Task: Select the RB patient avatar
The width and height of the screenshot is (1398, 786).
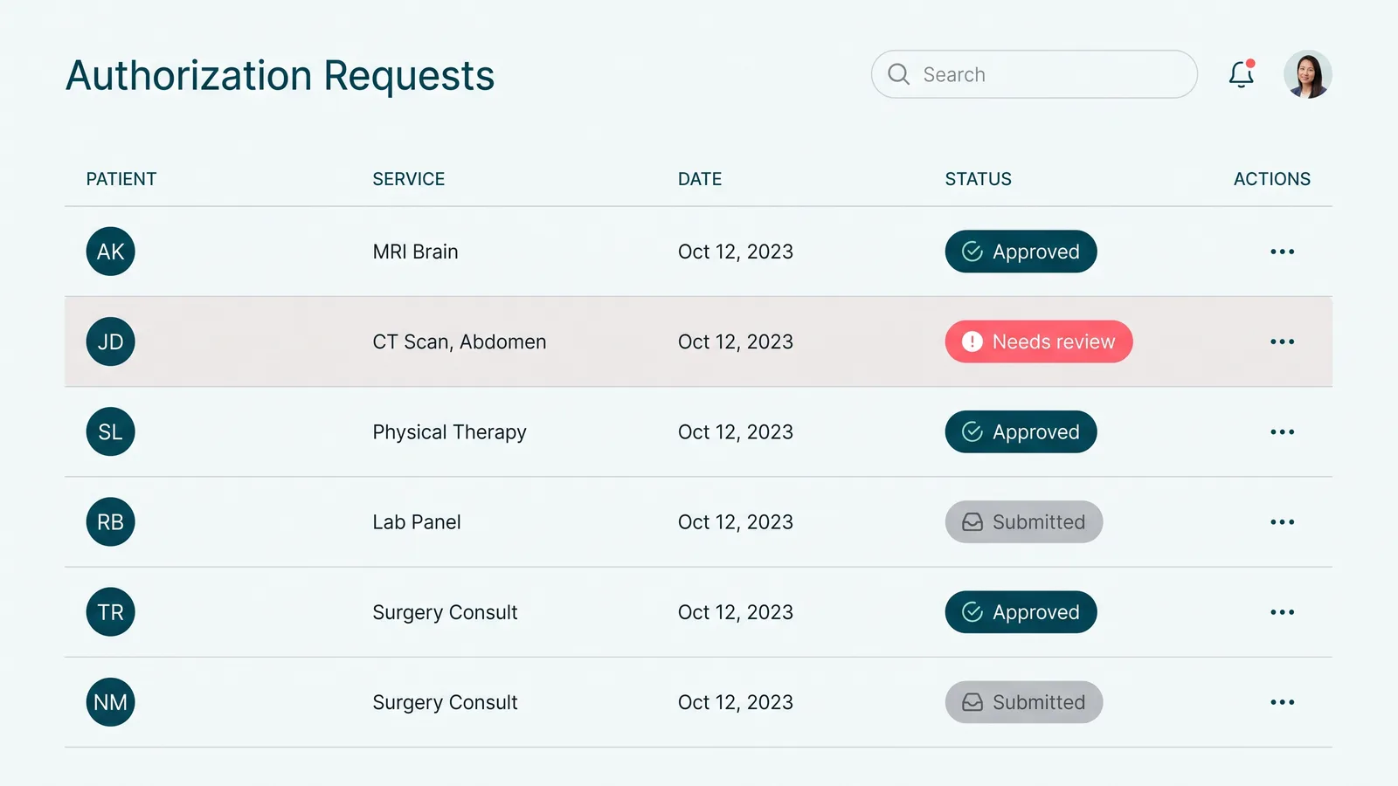Action: [110, 522]
